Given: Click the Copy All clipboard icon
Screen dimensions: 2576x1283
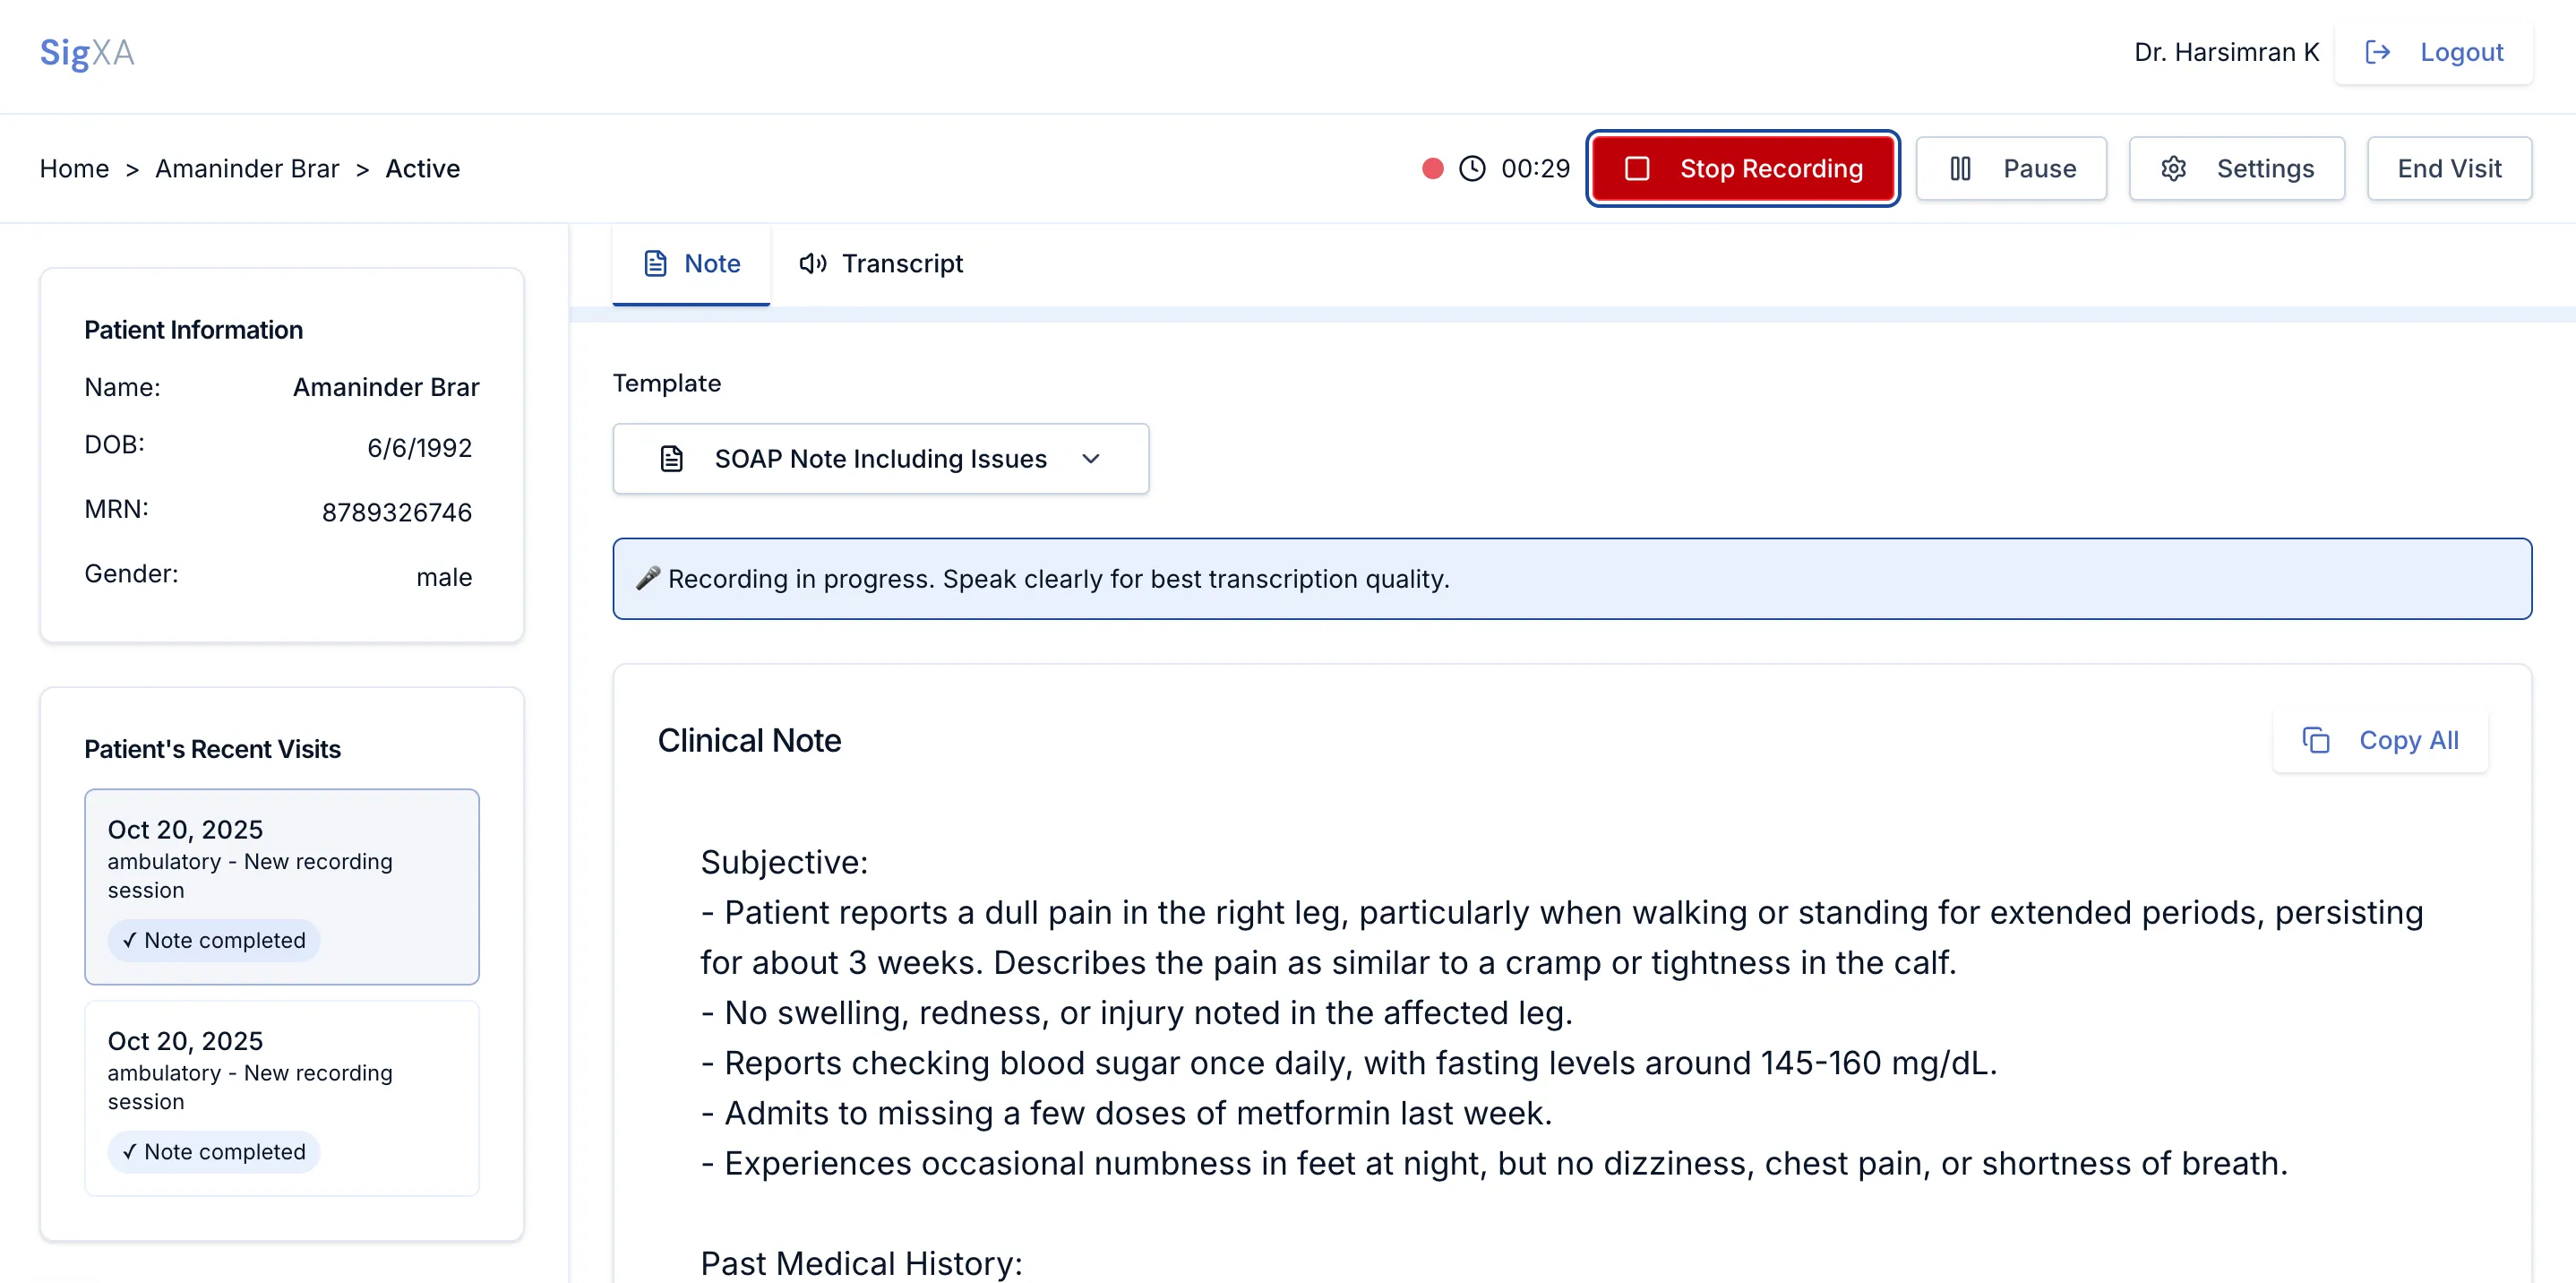Looking at the screenshot, I should (x=2315, y=740).
